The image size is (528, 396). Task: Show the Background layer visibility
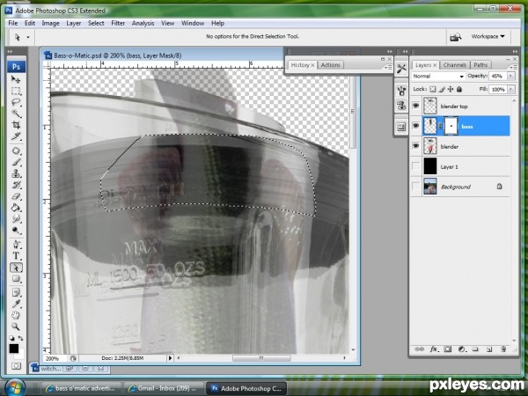point(416,187)
